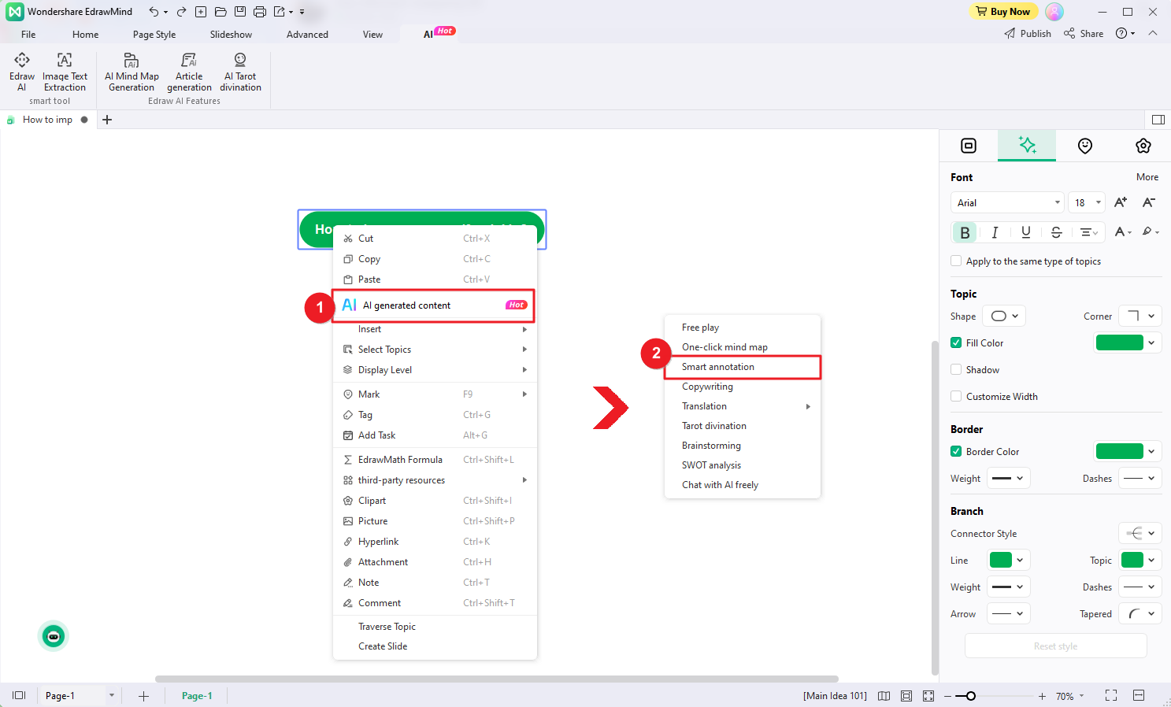Image resolution: width=1171 pixels, height=707 pixels.
Task: Toggle italic text formatting
Action: [995, 232]
